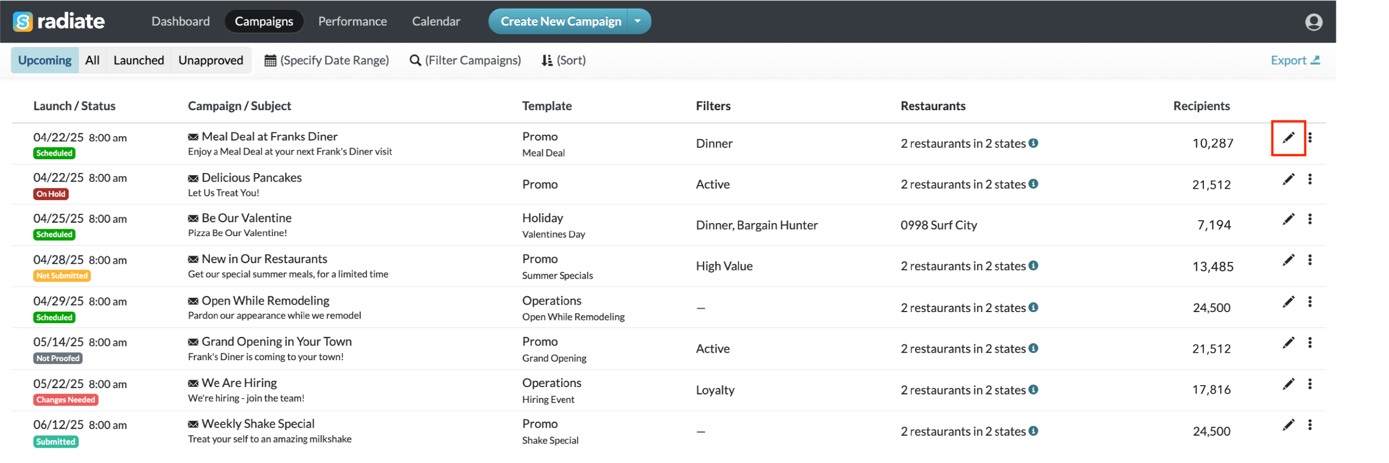Click the Not Proofed status badge
Image resolution: width=1389 pixels, height=463 pixels.
click(x=58, y=358)
